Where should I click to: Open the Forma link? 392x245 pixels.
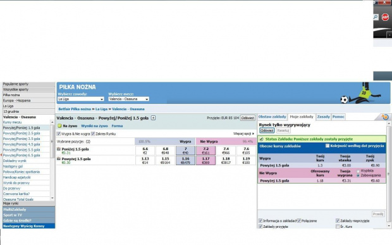coord(117,126)
